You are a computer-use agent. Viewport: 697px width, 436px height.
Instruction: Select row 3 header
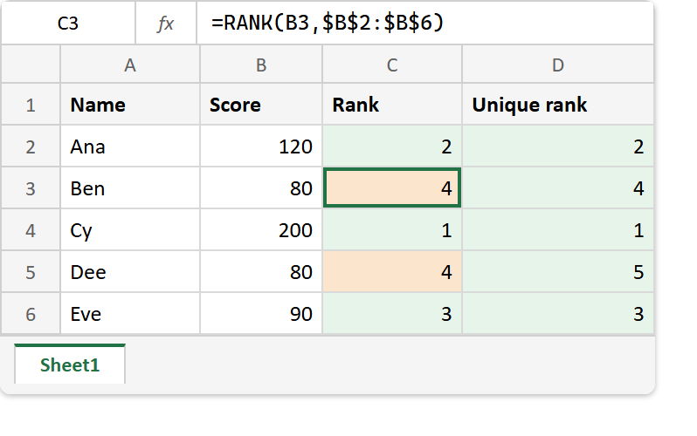pyautogui.click(x=31, y=188)
